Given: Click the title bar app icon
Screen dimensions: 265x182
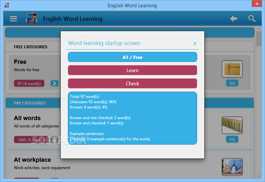Looking at the screenshot, I should coord(7,5).
